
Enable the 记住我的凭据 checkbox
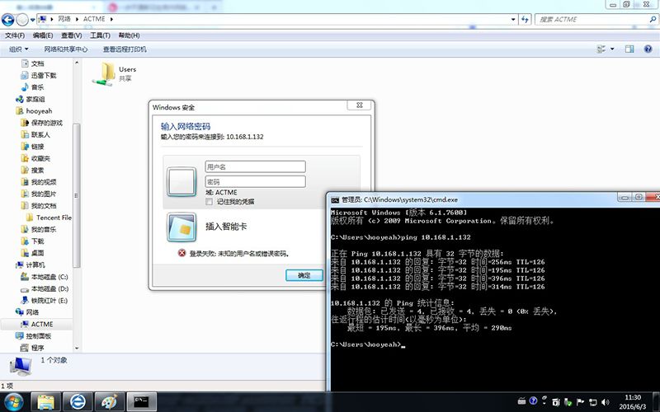210,201
